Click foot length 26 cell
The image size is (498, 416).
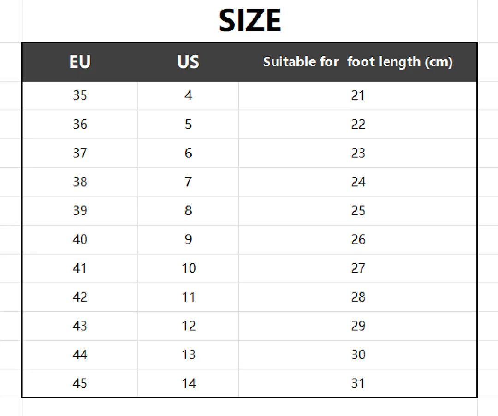point(358,239)
